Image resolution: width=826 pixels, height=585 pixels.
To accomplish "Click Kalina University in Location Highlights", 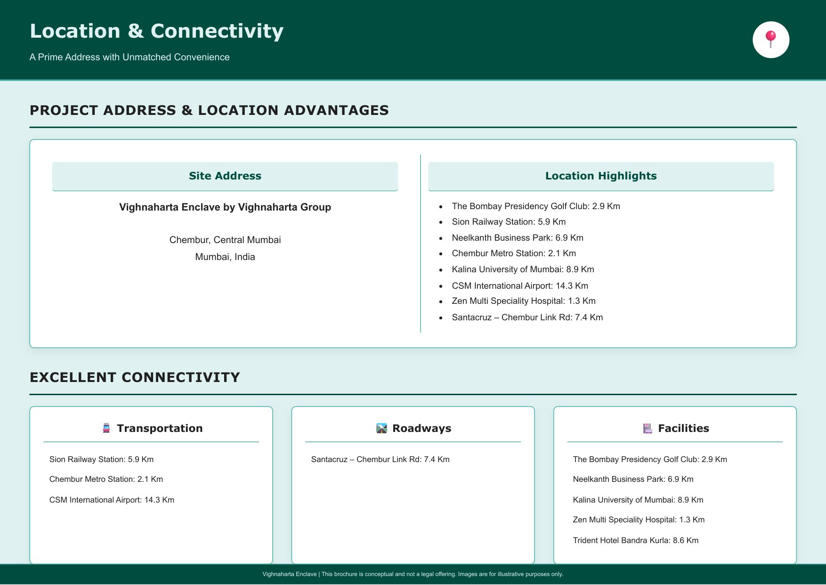I will [523, 269].
